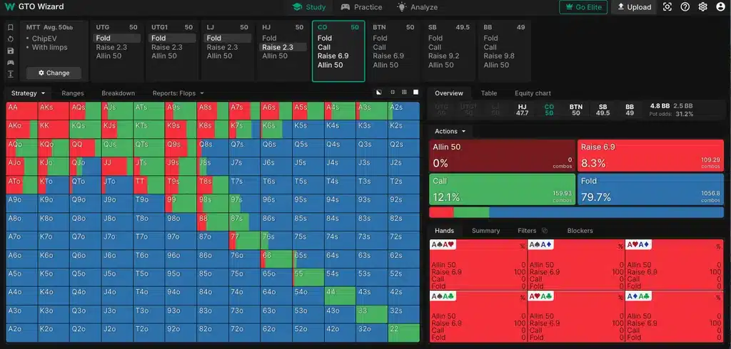This screenshot has width=731, height=349.
Task: Open the Ranges tab
Action: 73,93
